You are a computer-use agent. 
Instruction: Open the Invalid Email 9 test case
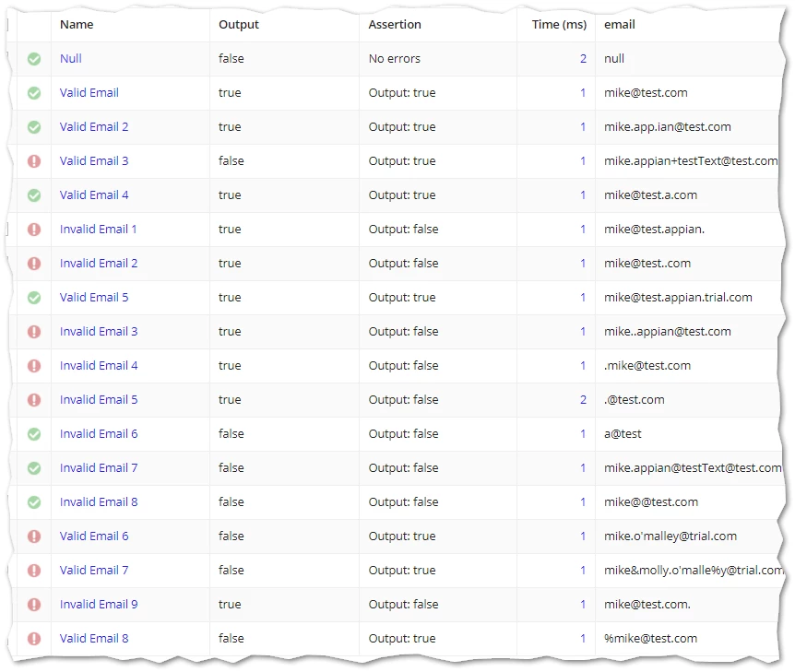99,605
